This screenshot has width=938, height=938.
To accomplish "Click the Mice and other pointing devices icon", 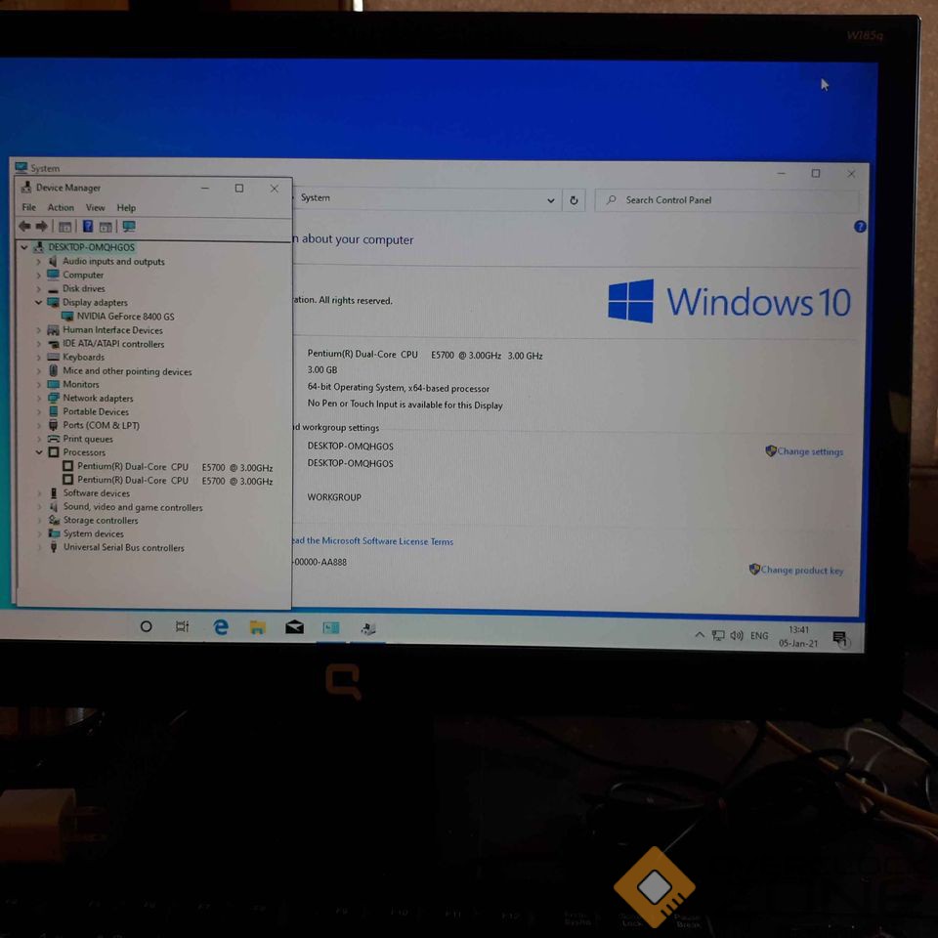I will point(53,371).
